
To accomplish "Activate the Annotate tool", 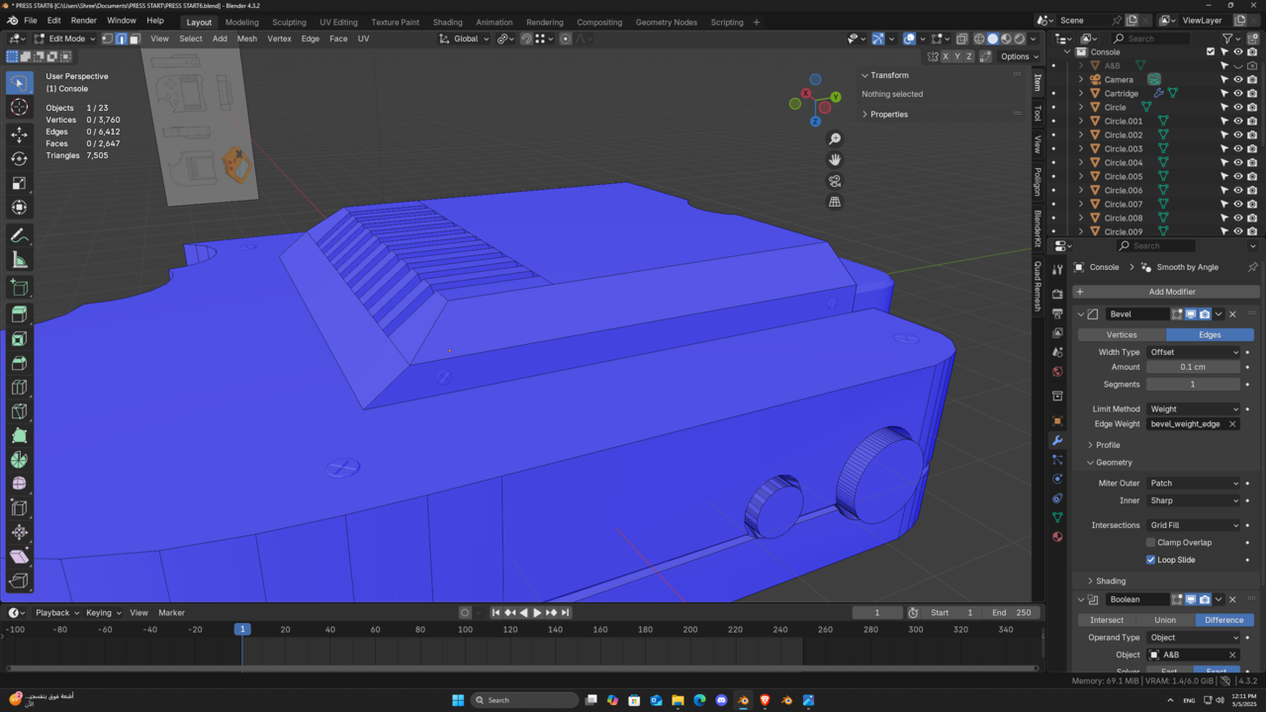I will [x=19, y=234].
